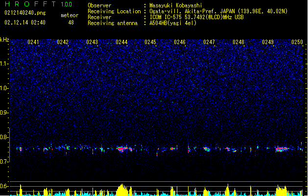Image resolution: width=308 pixels, height=196 pixels.
Task: Click the 'Receiving Location' label
Action: pos(114,11)
